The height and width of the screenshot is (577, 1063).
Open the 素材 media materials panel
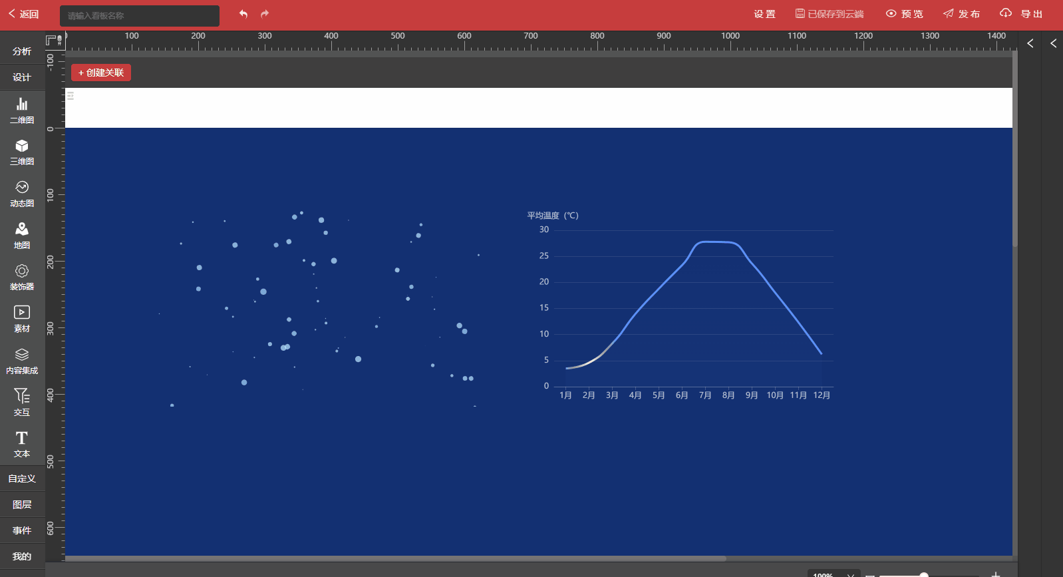pyautogui.click(x=22, y=319)
